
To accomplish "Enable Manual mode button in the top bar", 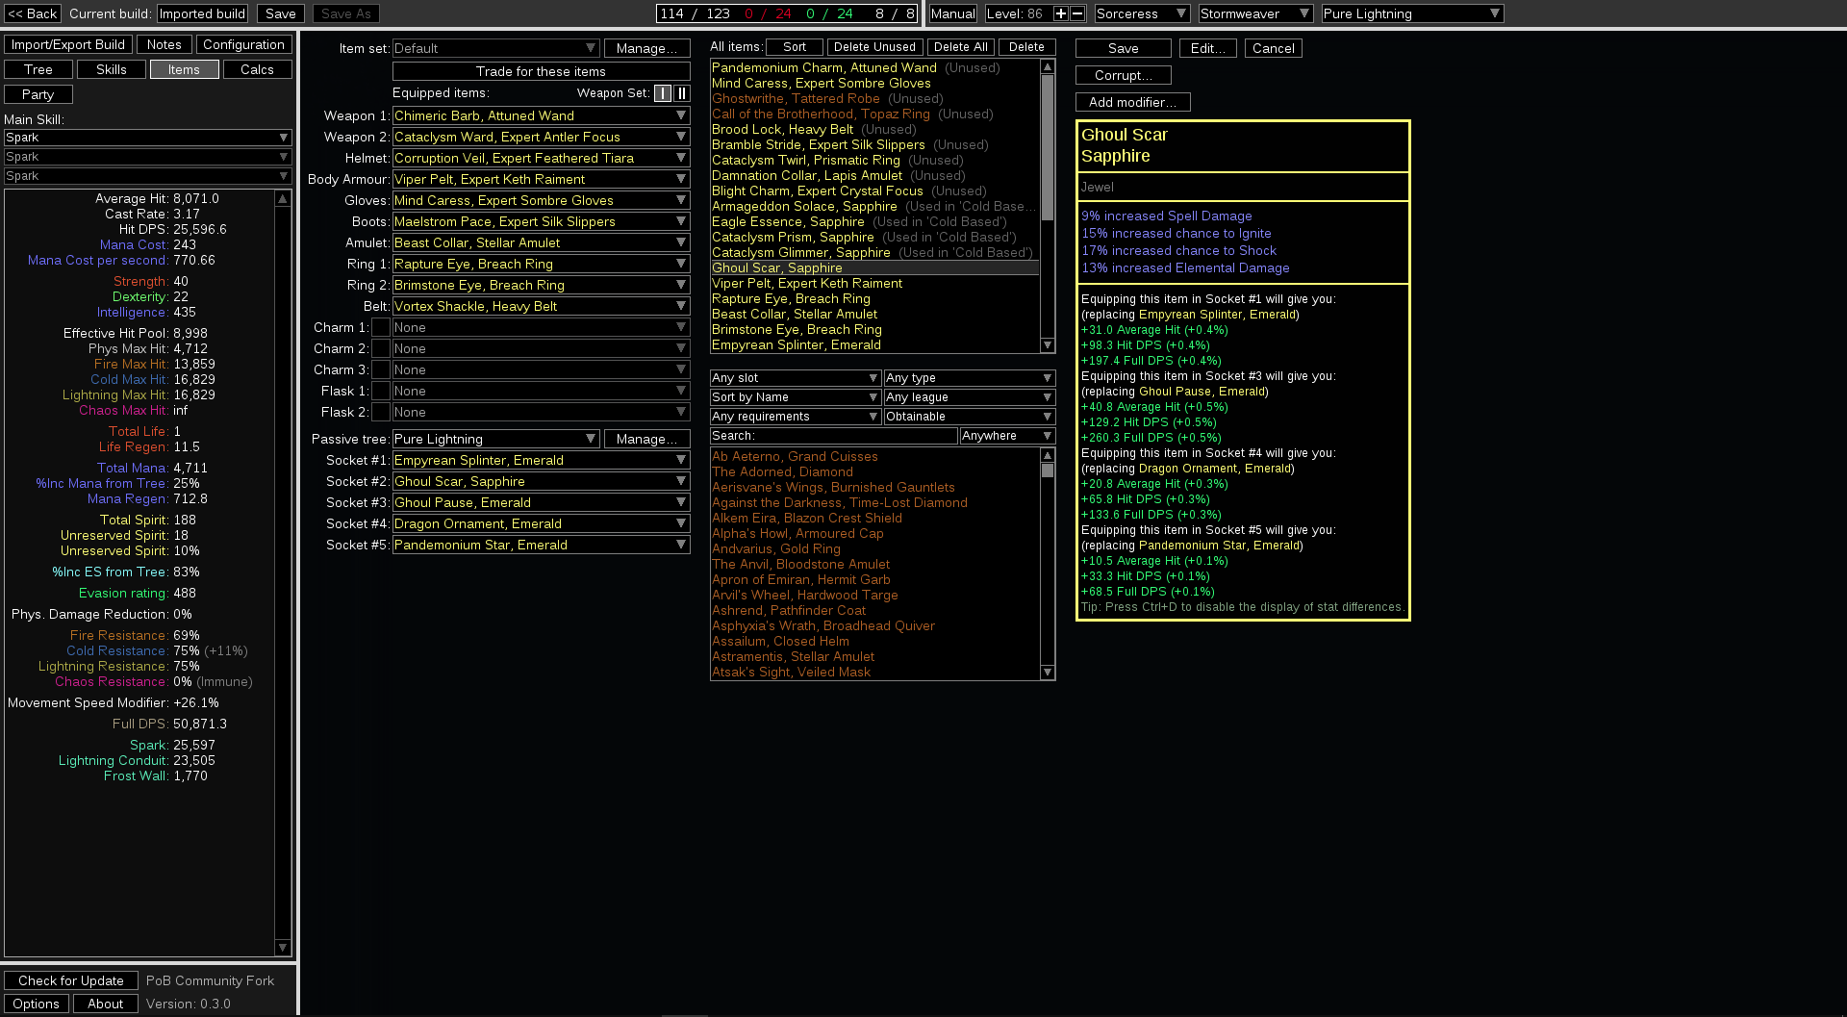I will click(951, 13).
